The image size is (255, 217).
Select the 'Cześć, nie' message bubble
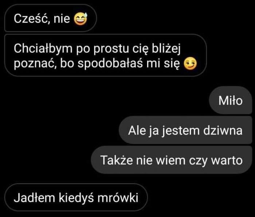coord(51,18)
